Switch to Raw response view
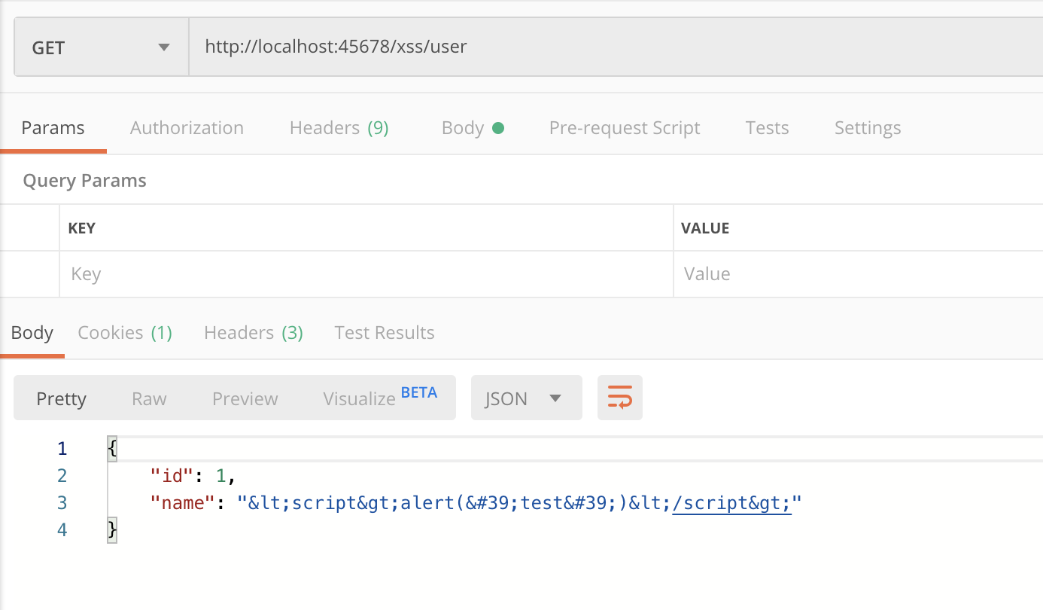 click(x=149, y=398)
